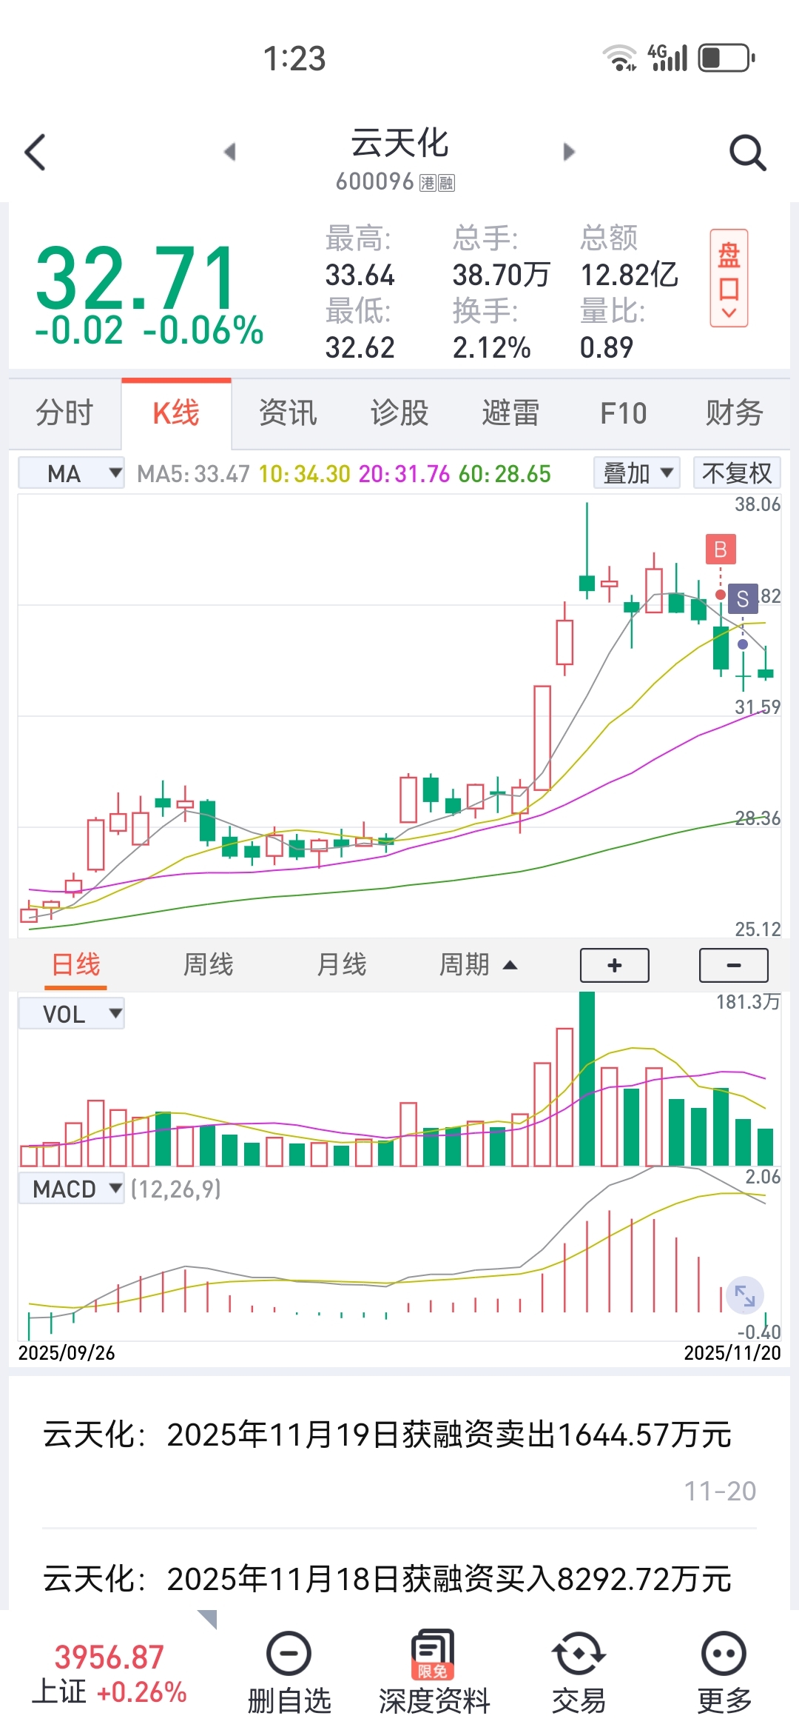Image resolution: width=799 pixels, height=1733 pixels.
Task: Open the MA indicator dropdown
Action: click(x=71, y=473)
